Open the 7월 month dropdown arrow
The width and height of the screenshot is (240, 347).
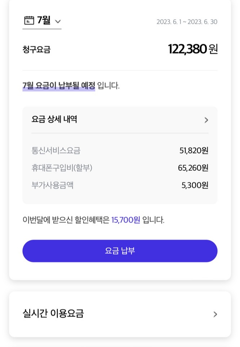click(58, 21)
